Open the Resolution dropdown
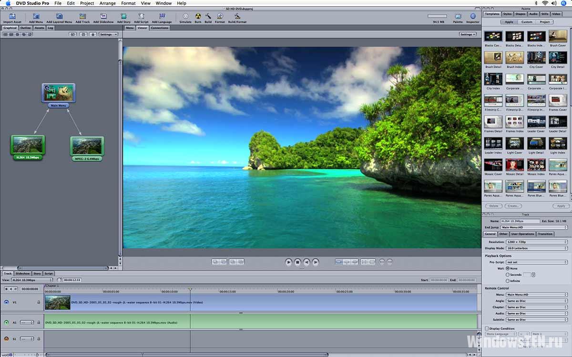Image resolution: width=572 pixels, height=357 pixels. tap(536, 242)
